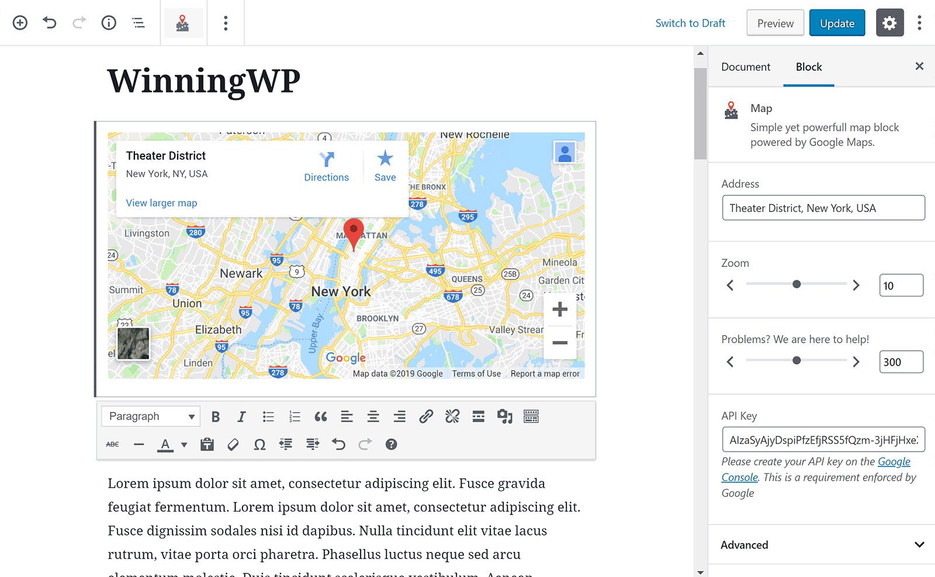Edit the field showing 300
The image size is (935, 577).
tap(901, 362)
